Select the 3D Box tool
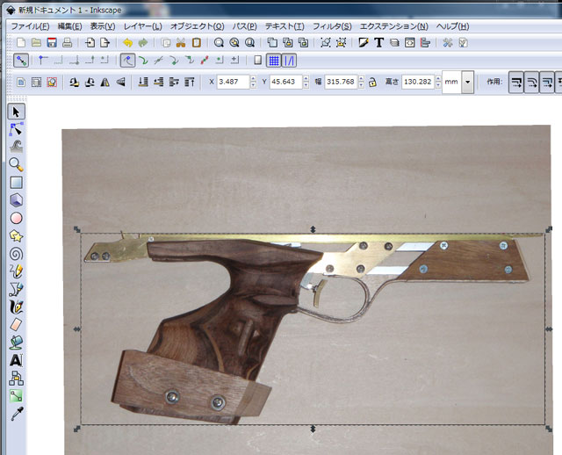Image resolution: width=562 pixels, height=455 pixels. tap(16, 200)
